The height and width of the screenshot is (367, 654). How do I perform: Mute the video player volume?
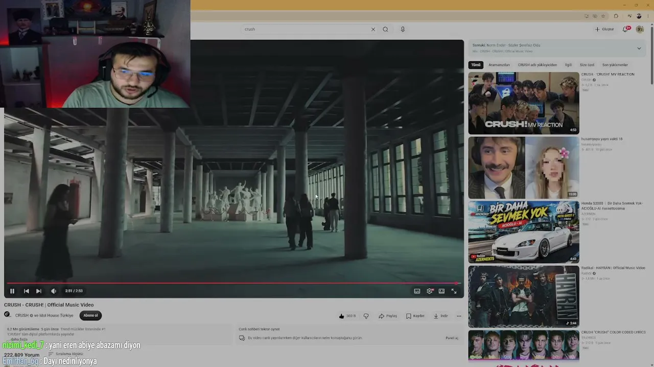pyautogui.click(x=54, y=291)
